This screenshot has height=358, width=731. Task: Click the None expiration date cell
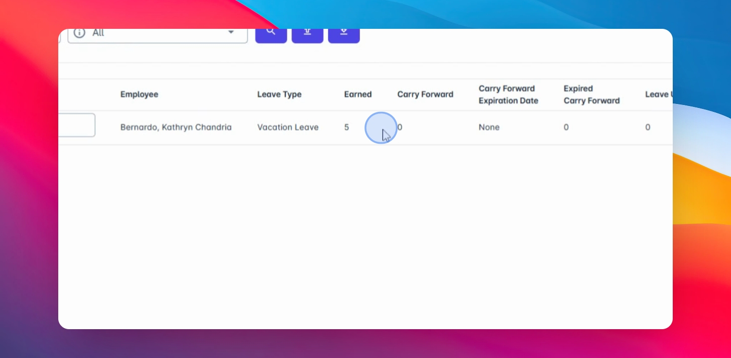pos(489,127)
